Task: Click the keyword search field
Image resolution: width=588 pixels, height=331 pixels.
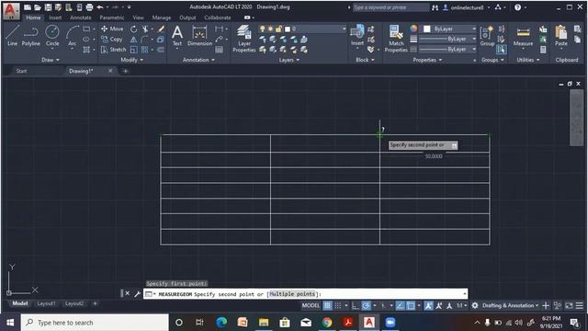Action: coord(390,7)
